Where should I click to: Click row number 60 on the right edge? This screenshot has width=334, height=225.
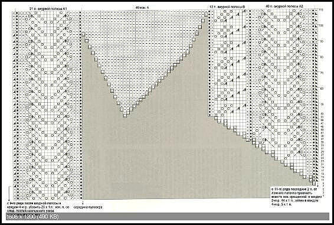[322, 89]
